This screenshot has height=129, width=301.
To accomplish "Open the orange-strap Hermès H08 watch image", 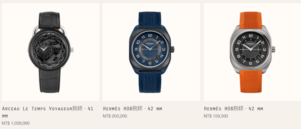I will click(252, 52).
